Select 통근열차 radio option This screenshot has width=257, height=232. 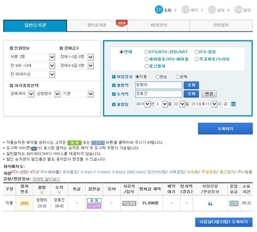point(146,66)
